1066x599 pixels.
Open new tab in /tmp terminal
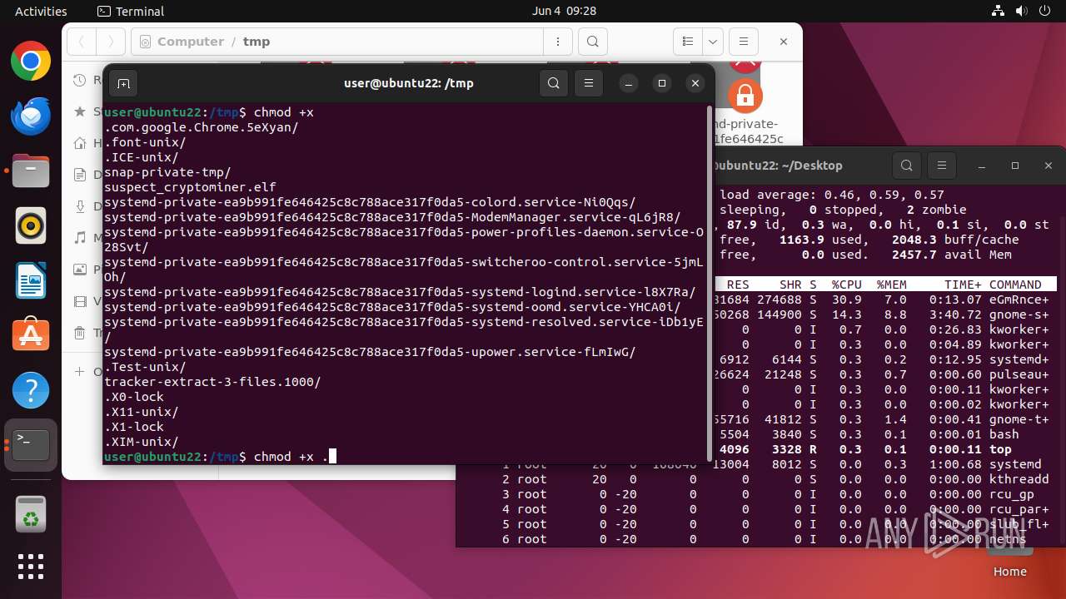click(123, 83)
